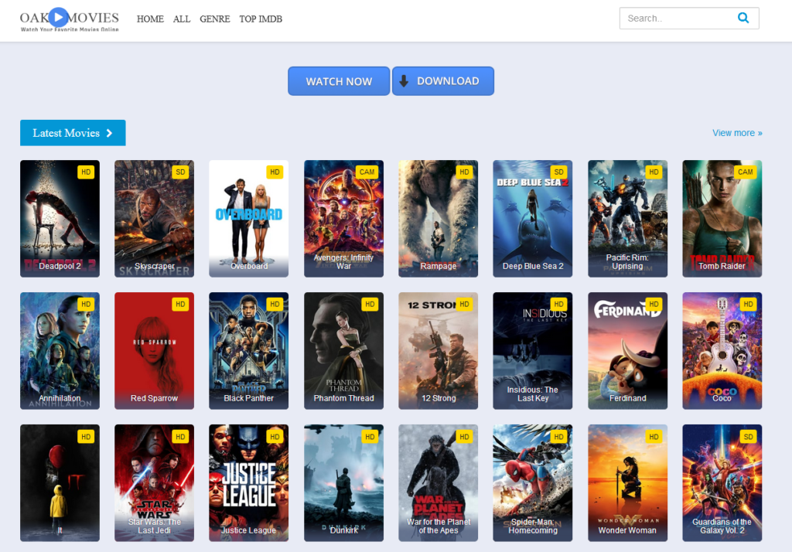Select the Pacific Rim: Uprising poster
Viewport: 792px width, 552px height.
tap(627, 219)
